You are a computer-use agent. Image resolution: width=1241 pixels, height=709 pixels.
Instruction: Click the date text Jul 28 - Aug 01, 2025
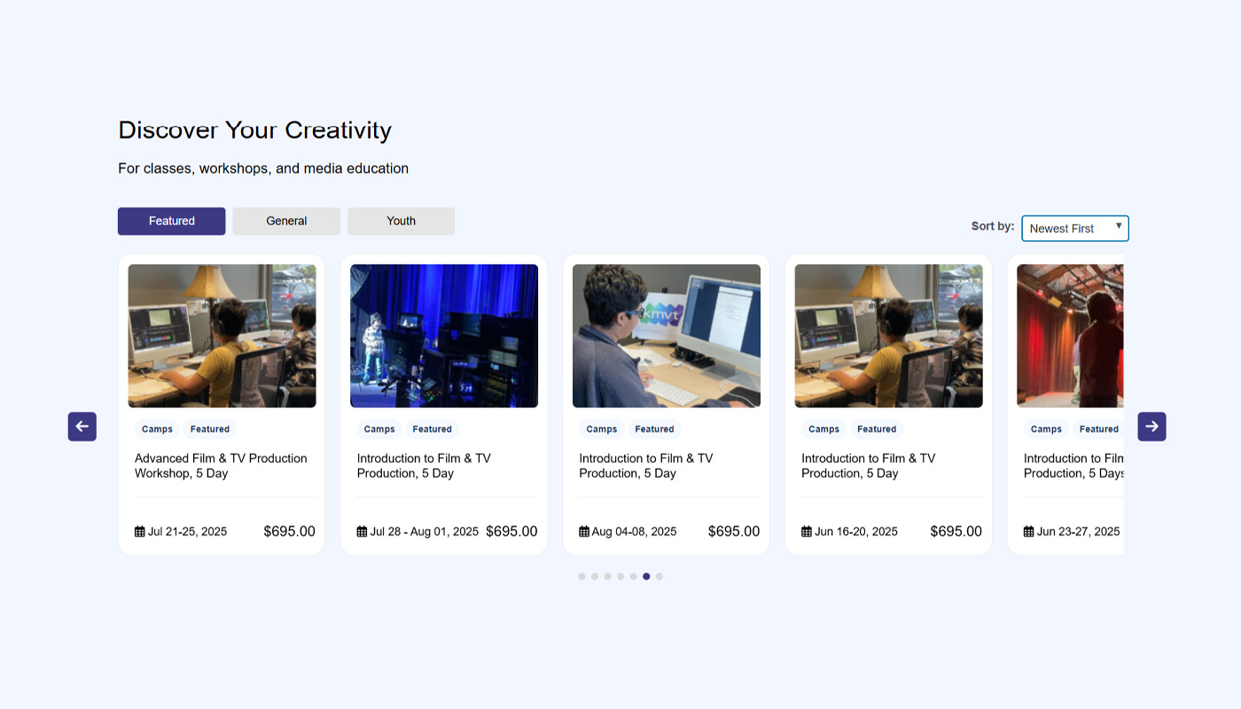[x=424, y=532]
